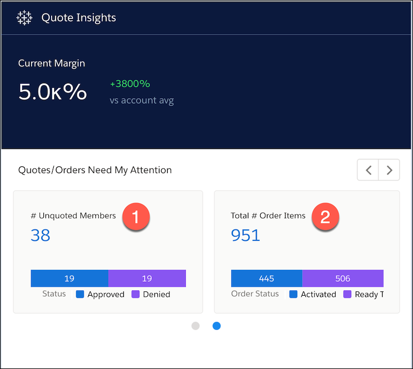Click the Ready bar segment showing 506

(343, 278)
